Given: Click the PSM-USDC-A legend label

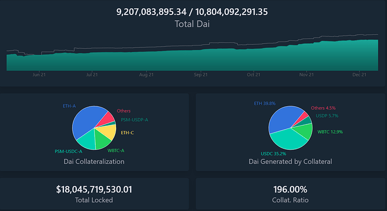Looking at the screenshot, I should 68,152.
